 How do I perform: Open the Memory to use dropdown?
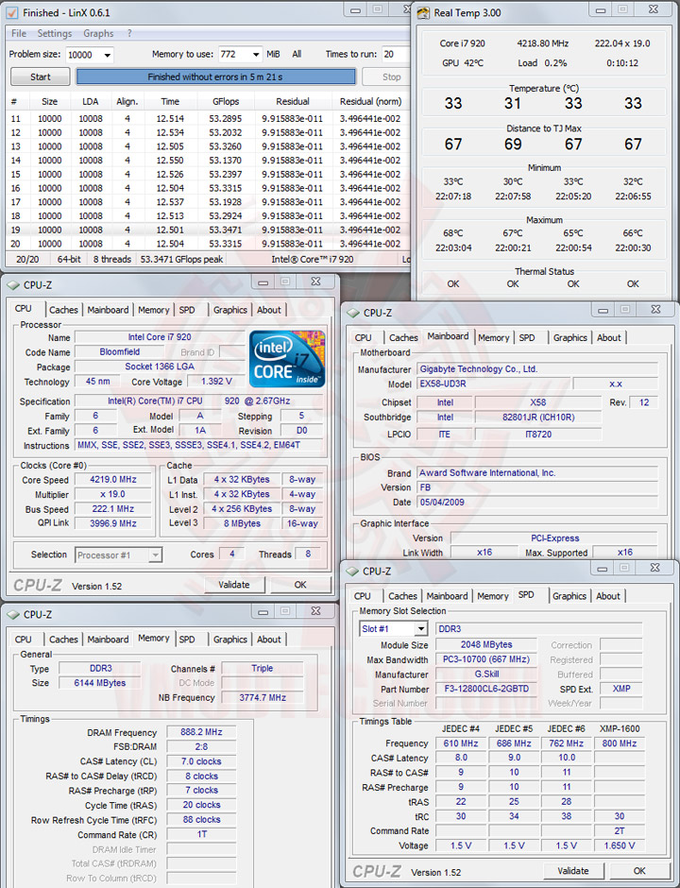click(x=256, y=55)
